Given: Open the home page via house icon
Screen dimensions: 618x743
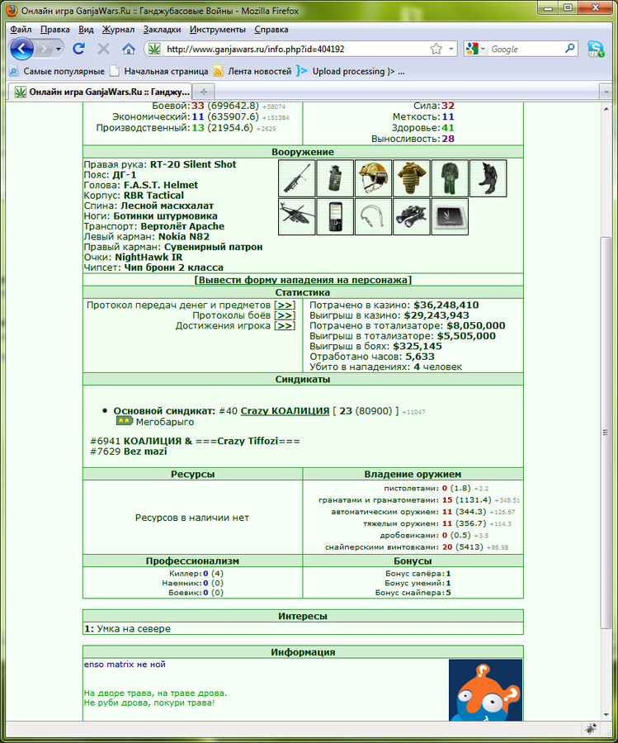Looking at the screenshot, I should point(129,49).
